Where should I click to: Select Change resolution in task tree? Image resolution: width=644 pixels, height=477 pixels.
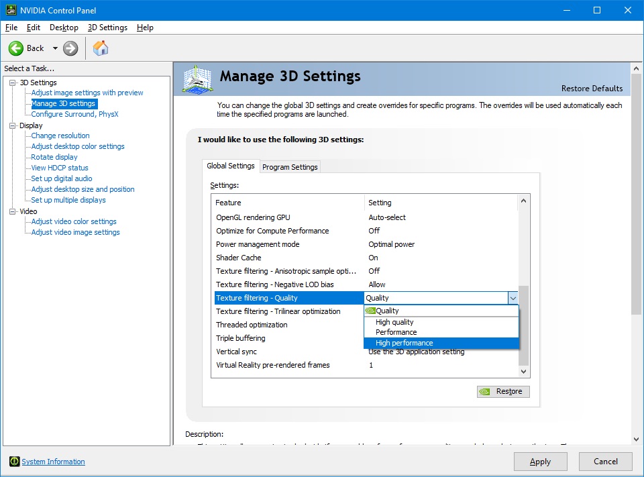(x=60, y=136)
